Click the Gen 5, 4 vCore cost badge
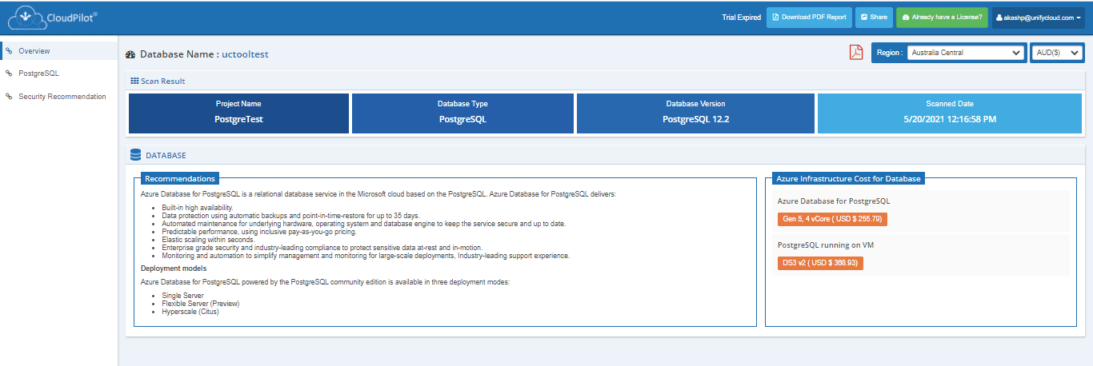This screenshot has height=366, width=1093. click(832, 219)
